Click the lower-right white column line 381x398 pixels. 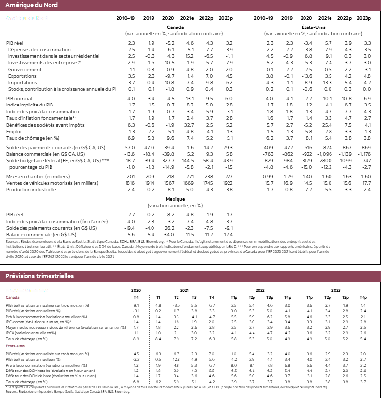point(354,394)
